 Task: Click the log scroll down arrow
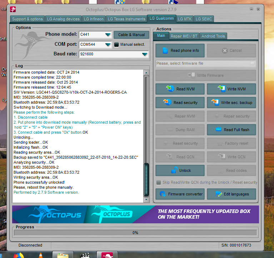click(146, 199)
